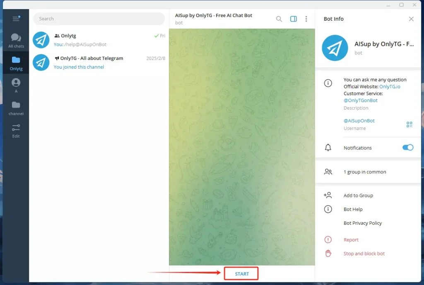This screenshot has height=285, width=424.
Task: Open the All chats folder
Action: click(16, 41)
